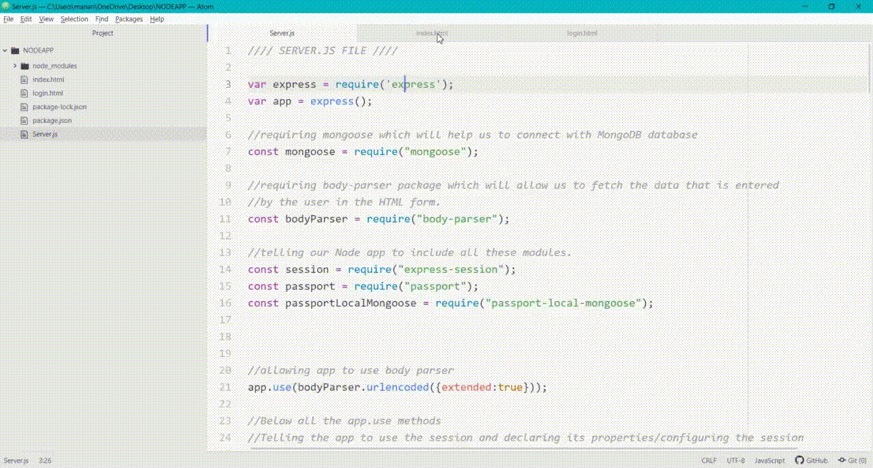Click the "passport" string on line 15

(x=434, y=287)
